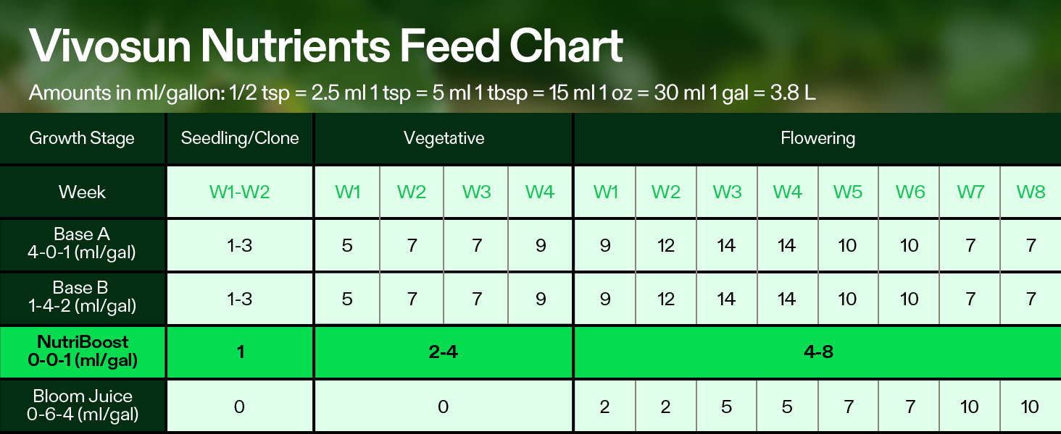
Task: Click Bloom Juice's vegetative cell showing 0
Action: (x=444, y=407)
